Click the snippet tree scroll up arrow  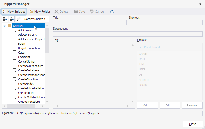click(47, 26)
